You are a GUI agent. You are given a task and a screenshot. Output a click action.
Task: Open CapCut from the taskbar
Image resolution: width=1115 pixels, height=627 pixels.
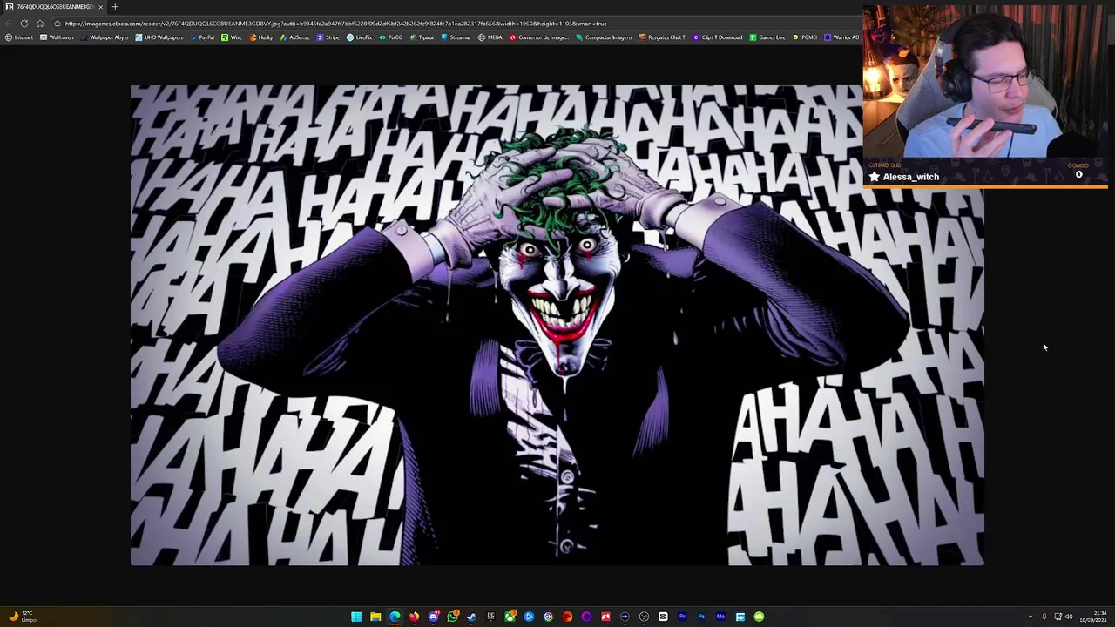pos(663,617)
